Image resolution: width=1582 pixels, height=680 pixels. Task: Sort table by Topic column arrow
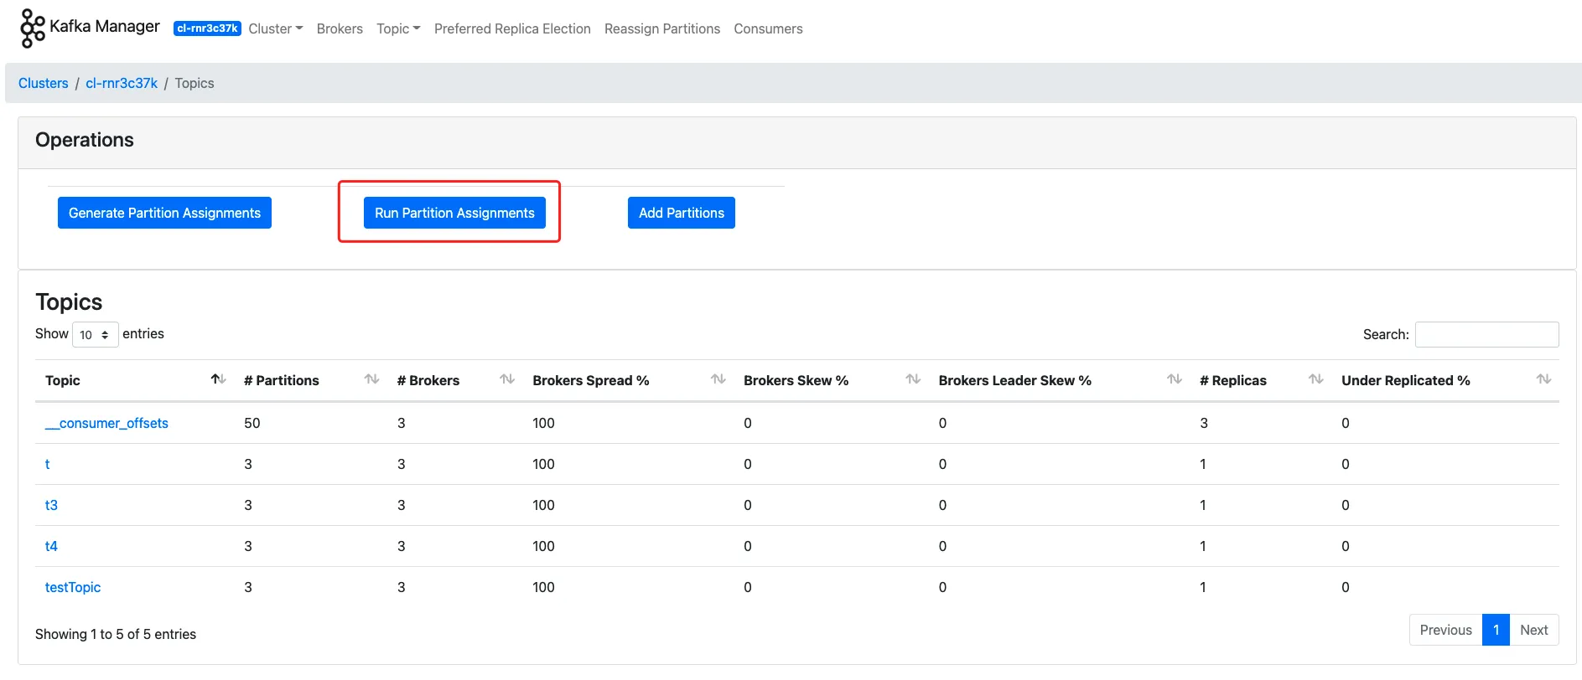click(218, 379)
